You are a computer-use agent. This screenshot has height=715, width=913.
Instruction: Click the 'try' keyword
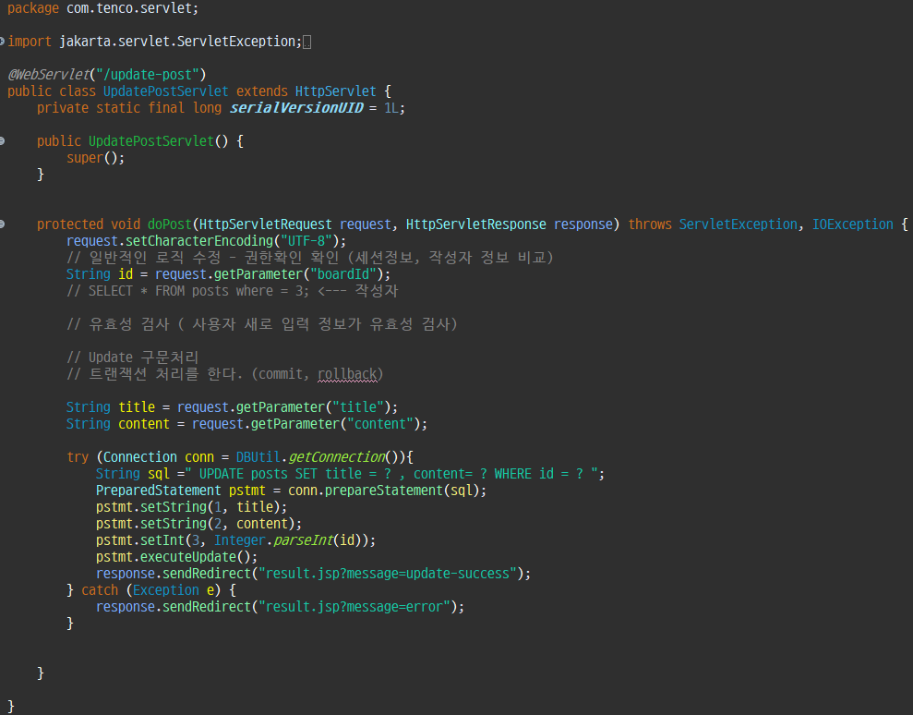pyautogui.click(x=78, y=457)
